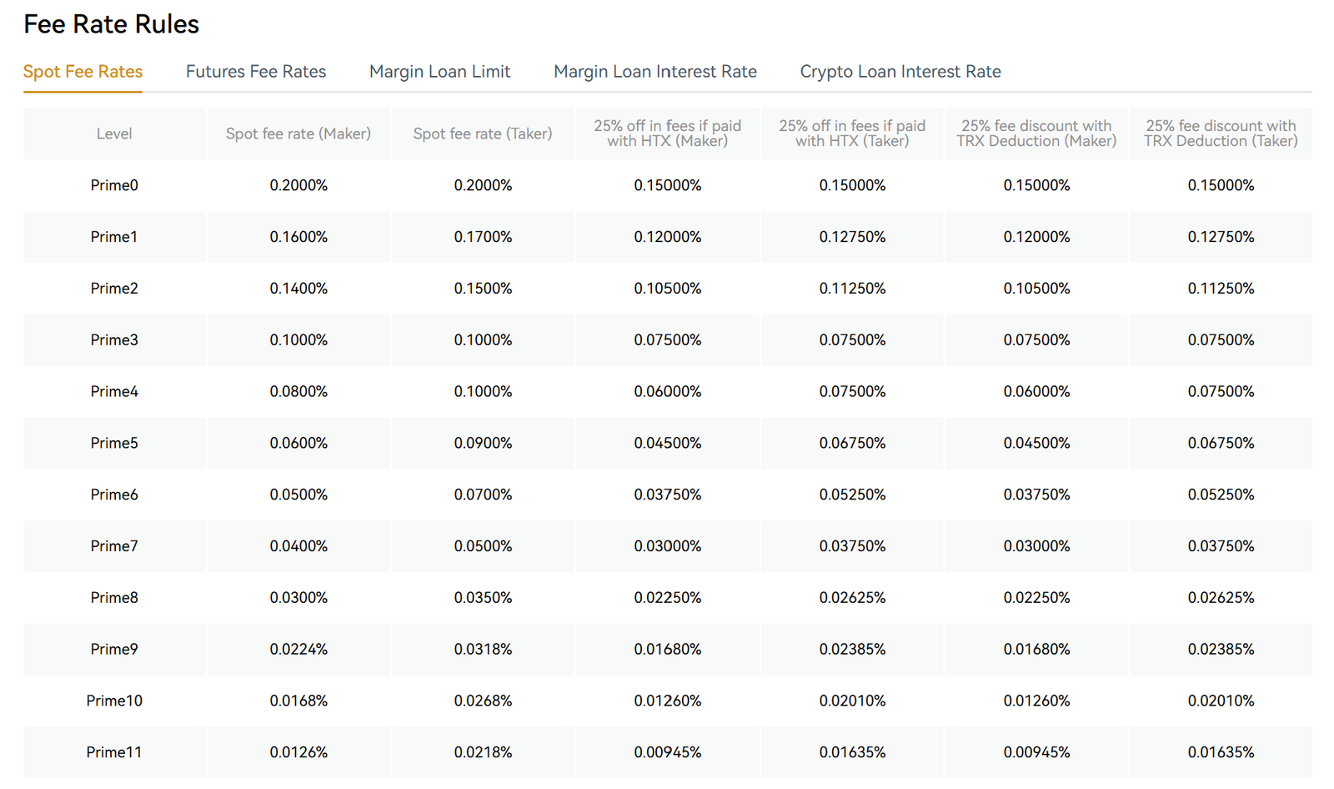Click the 0.06750% HTX Taker value for Prime5
This screenshot has width=1334, height=789.
pos(851,443)
